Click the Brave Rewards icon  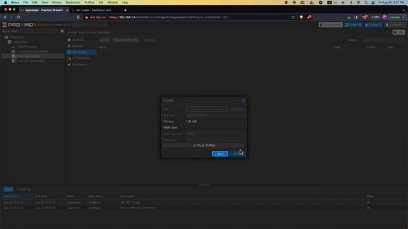(x=309, y=17)
